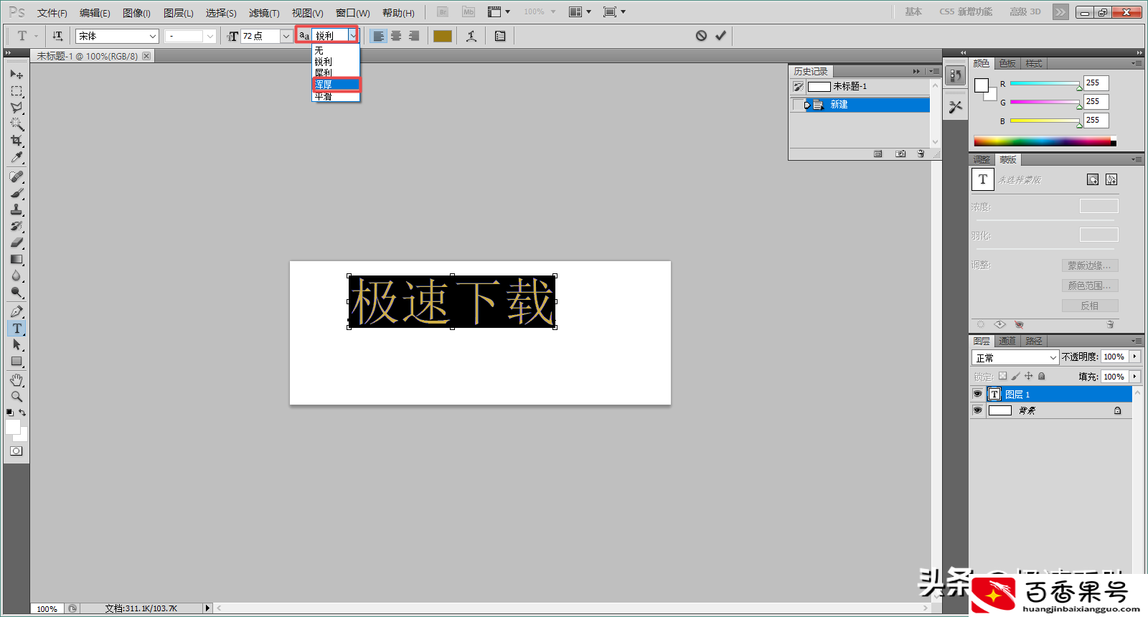
Task: Open the opacity slider arrow
Action: [1134, 357]
